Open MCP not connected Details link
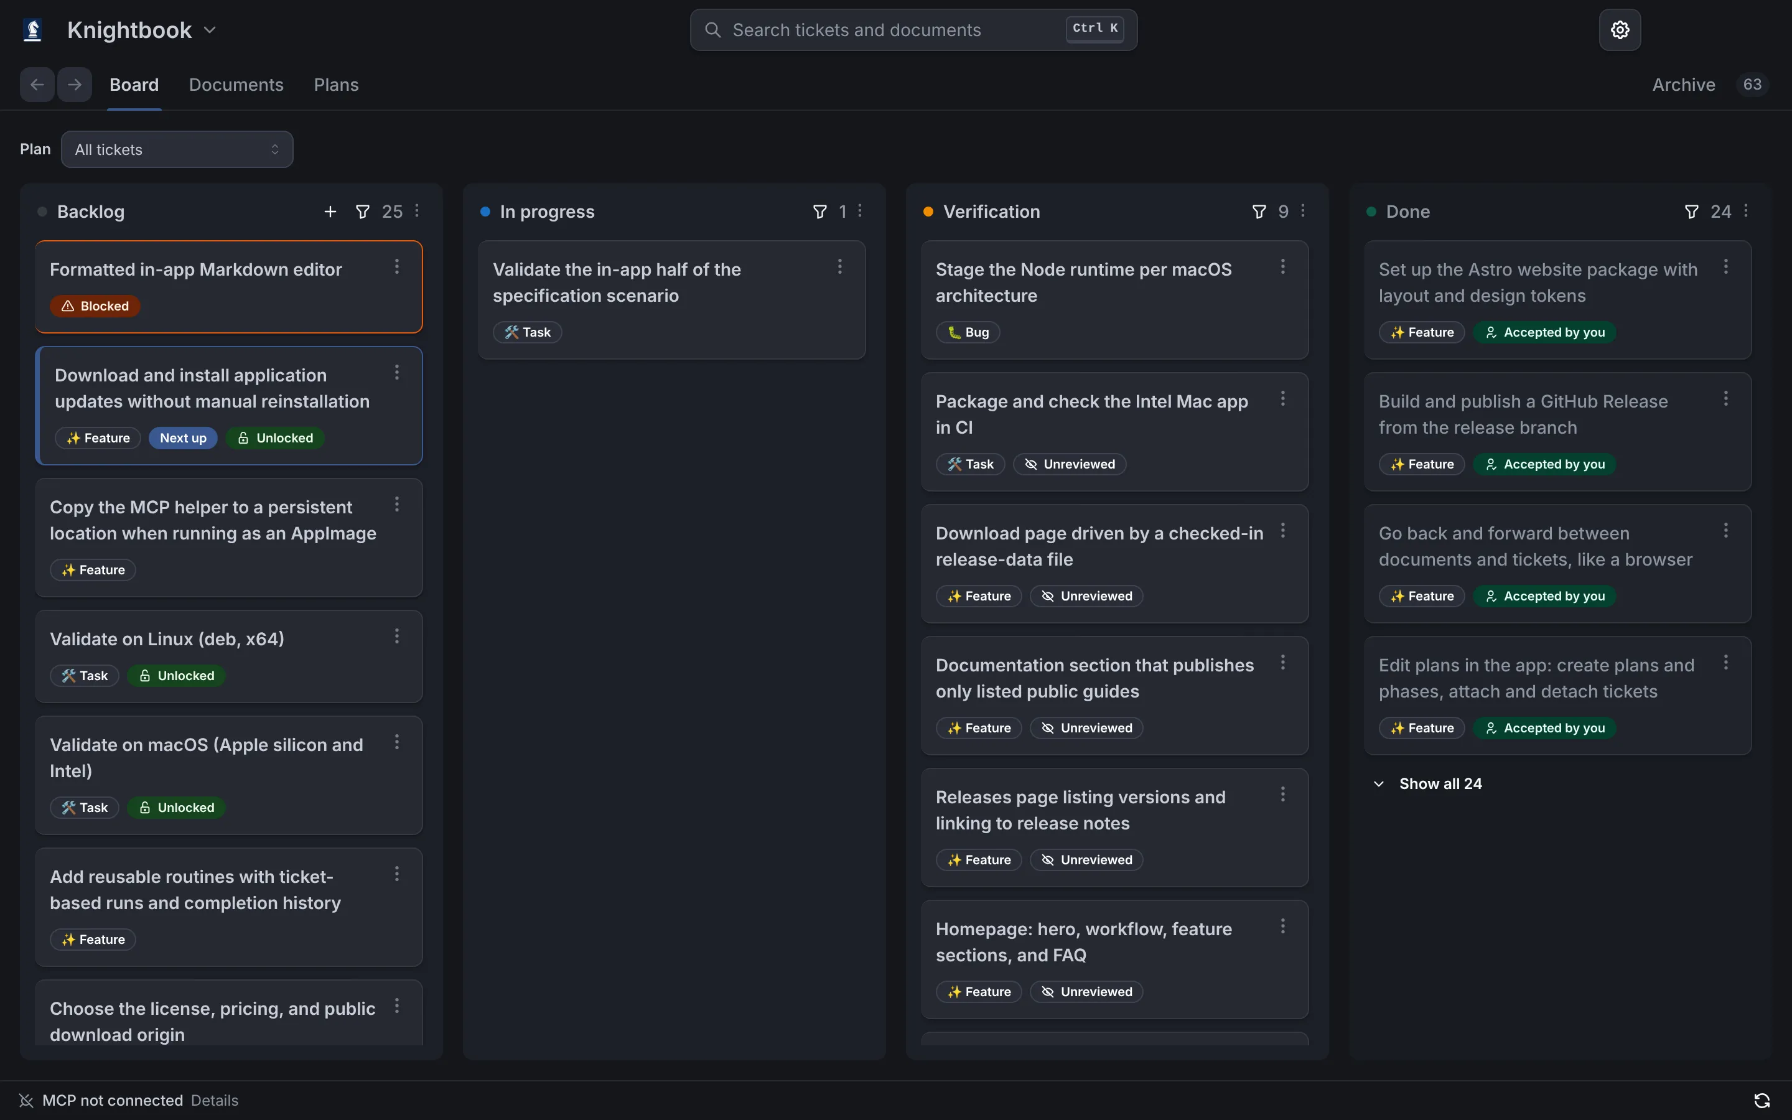The height and width of the screenshot is (1120, 1792). click(215, 1101)
